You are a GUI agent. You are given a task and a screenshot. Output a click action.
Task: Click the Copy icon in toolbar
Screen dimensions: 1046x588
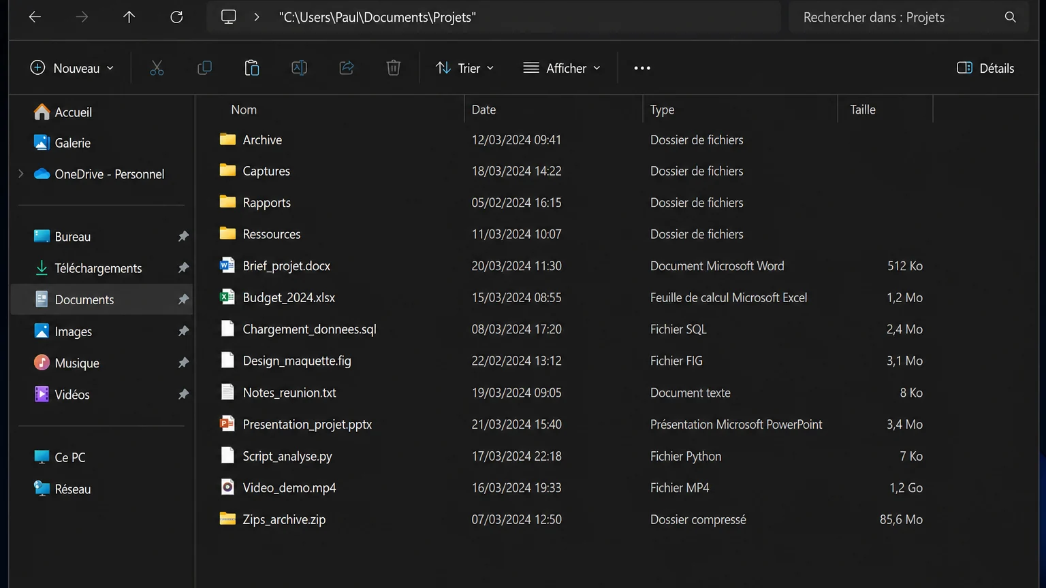click(204, 68)
